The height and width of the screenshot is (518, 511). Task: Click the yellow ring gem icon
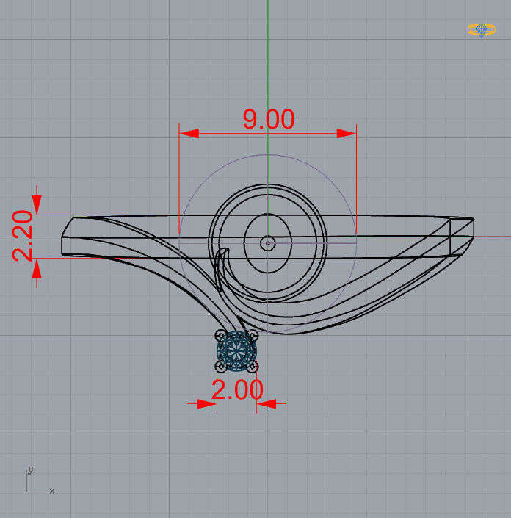point(482,30)
